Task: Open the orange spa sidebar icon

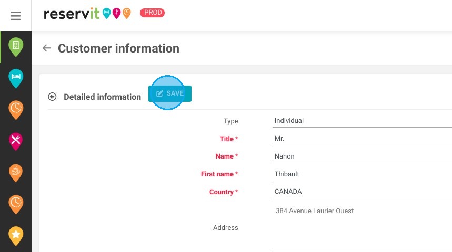Action: (16, 173)
